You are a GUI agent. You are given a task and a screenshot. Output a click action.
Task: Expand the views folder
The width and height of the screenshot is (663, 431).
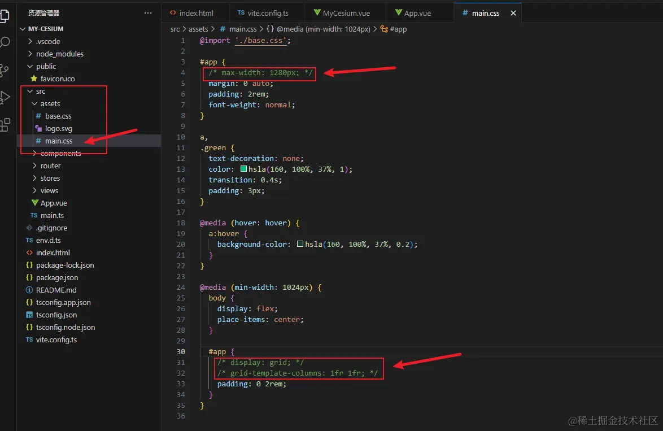(34, 190)
